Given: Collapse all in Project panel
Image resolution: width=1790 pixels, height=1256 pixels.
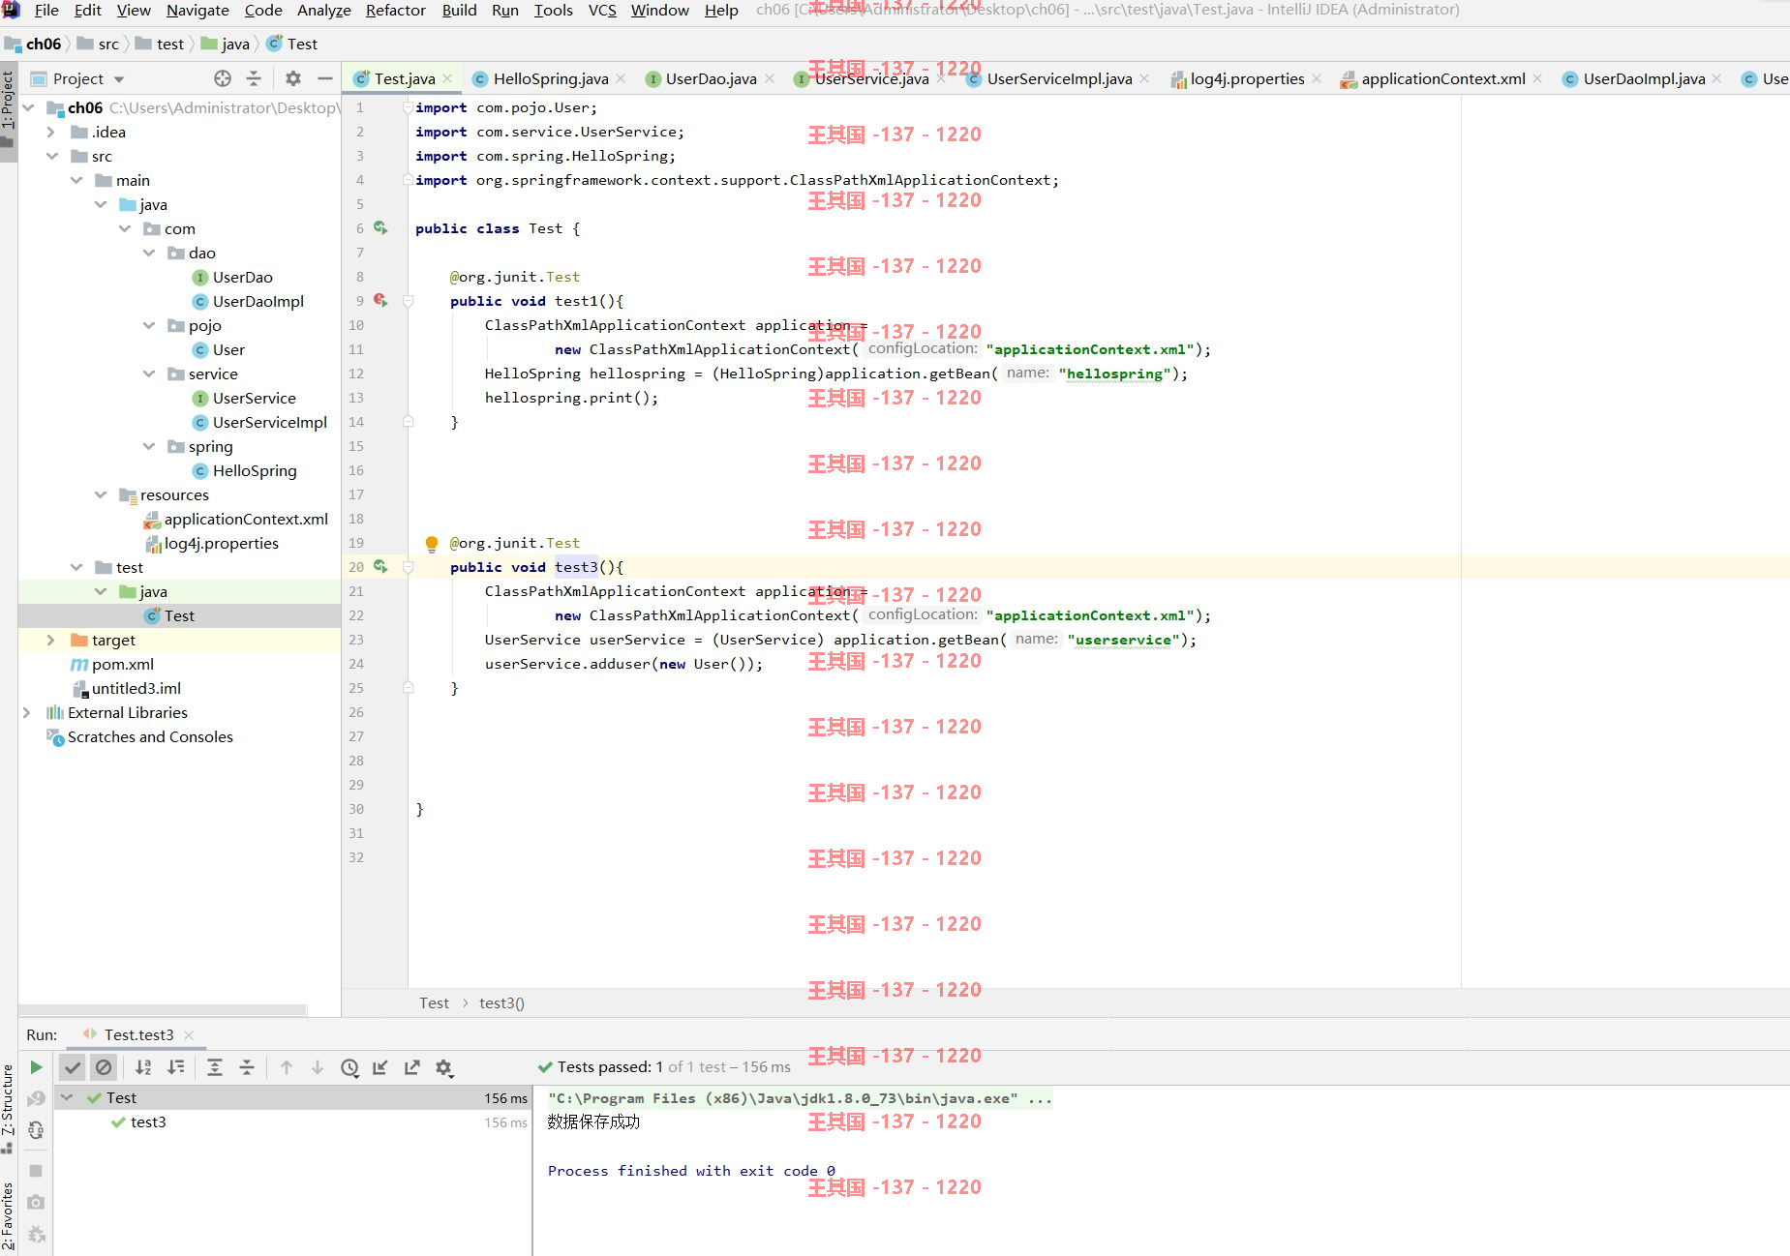Looking at the screenshot, I should [x=254, y=78].
